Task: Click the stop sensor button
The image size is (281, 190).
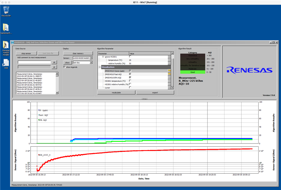Action: [26, 53]
